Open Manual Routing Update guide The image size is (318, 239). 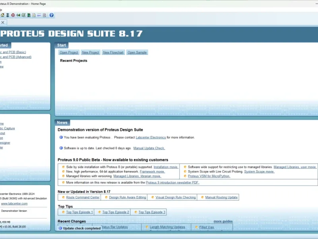221,197
